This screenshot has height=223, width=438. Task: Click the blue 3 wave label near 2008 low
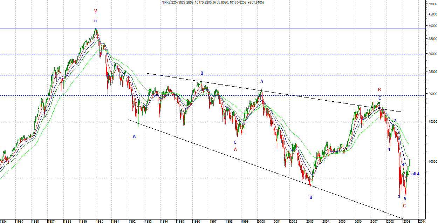click(x=399, y=197)
